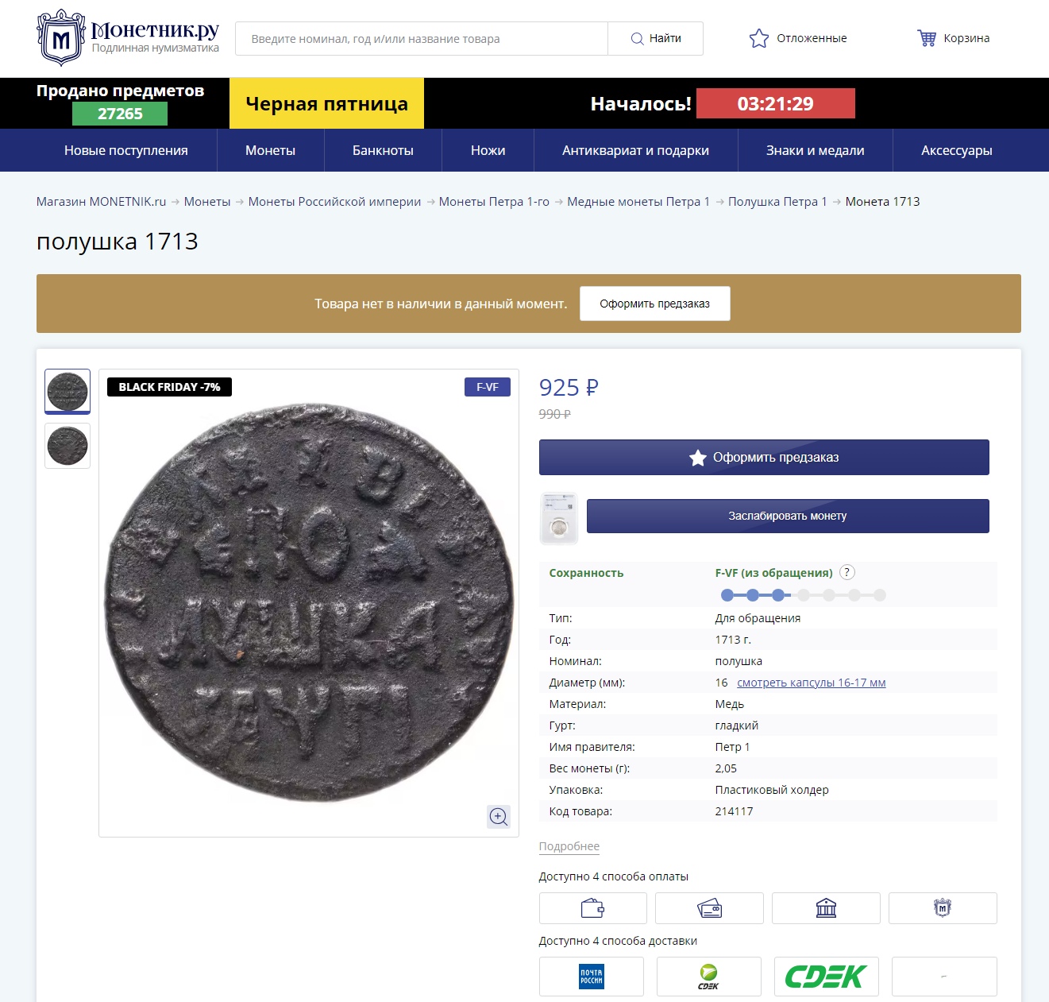This screenshot has width=1049, height=1002.
Task: Click the link for 16-17 mm capsules
Action: [811, 683]
